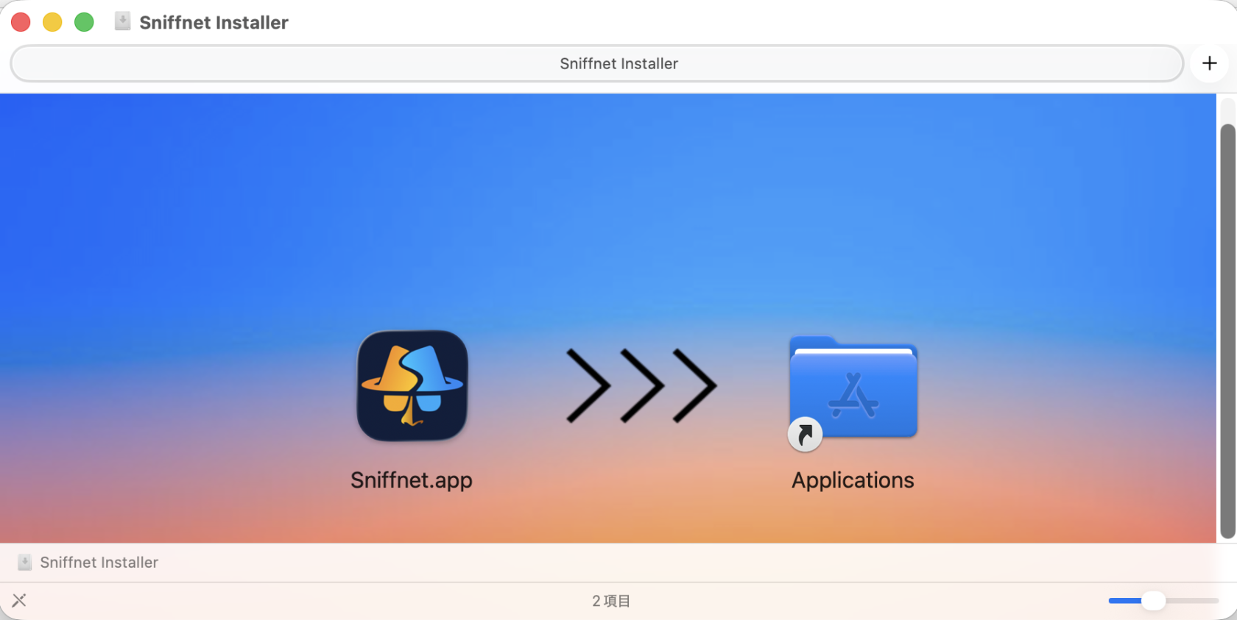This screenshot has height=620, width=1237.
Task: Select the Sniffnet.app application icon
Action: click(412, 385)
